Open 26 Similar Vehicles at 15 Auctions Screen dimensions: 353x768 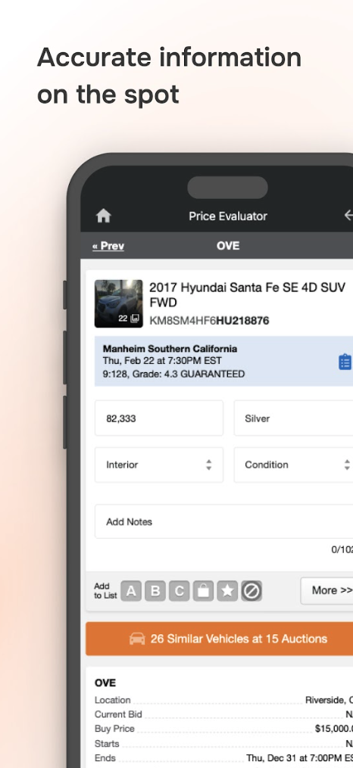pyautogui.click(x=219, y=639)
